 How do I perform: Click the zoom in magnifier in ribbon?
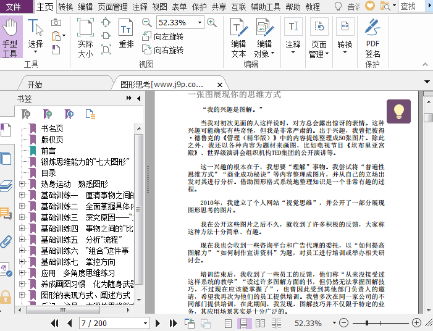tap(212, 22)
